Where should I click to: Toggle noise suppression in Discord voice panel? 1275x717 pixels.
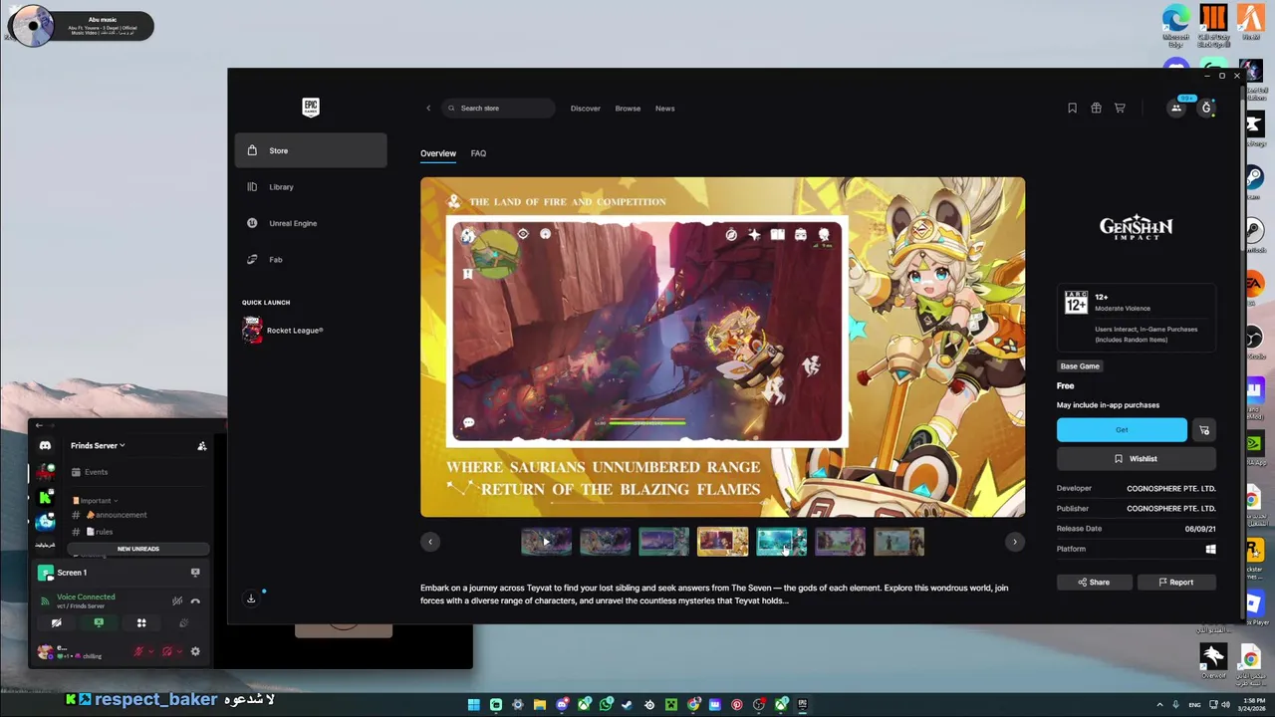click(x=177, y=600)
